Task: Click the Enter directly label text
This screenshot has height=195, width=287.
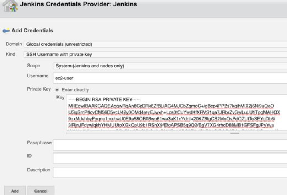Action: coord(75,90)
